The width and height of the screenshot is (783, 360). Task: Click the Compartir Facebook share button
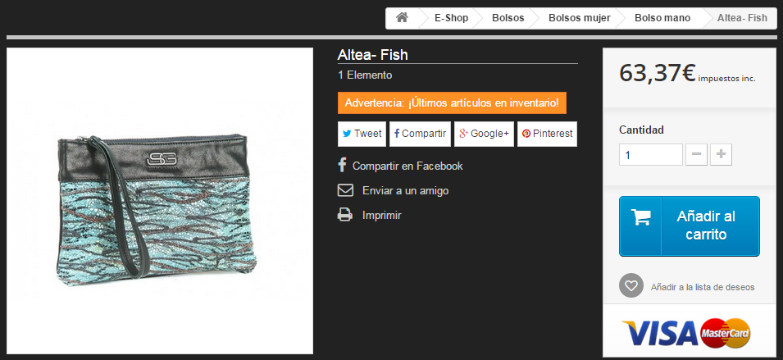pyautogui.click(x=420, y=134)
